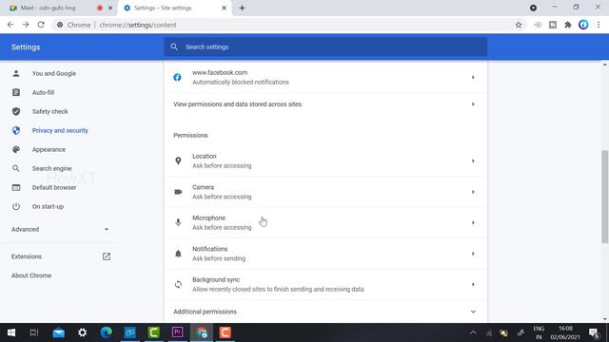Screen dimensions: 609x342
Task: Click the Background sync icon
Action: [178, 284]
